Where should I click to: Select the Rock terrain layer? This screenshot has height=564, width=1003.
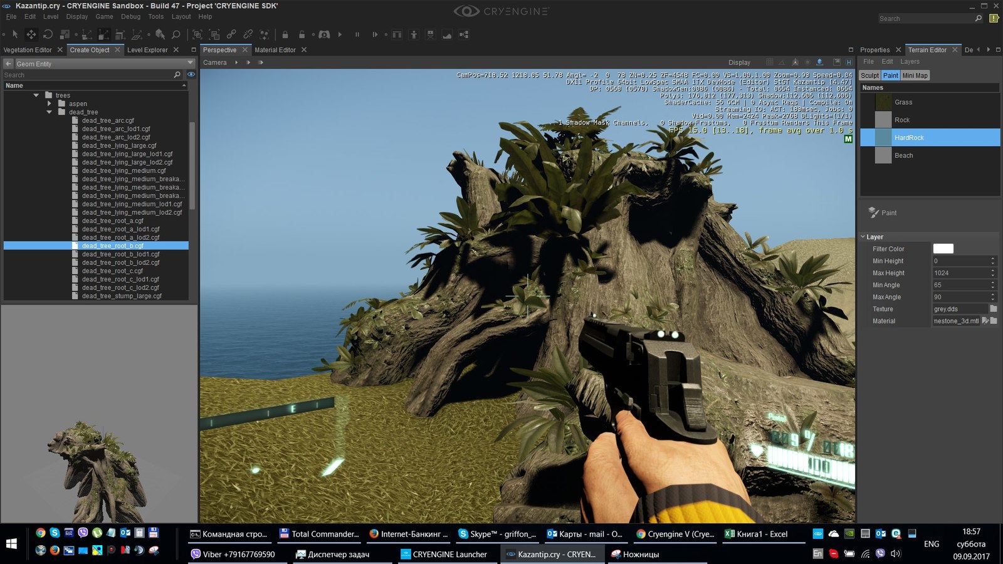(930, 120)
